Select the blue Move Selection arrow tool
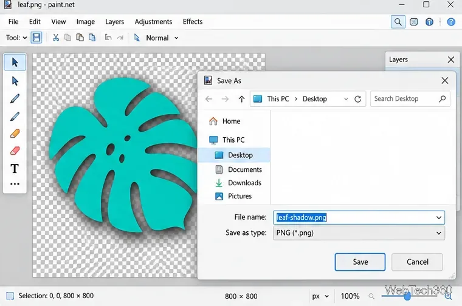The width and height of the screenshot is (462, 306). click(x=15, y=81)
